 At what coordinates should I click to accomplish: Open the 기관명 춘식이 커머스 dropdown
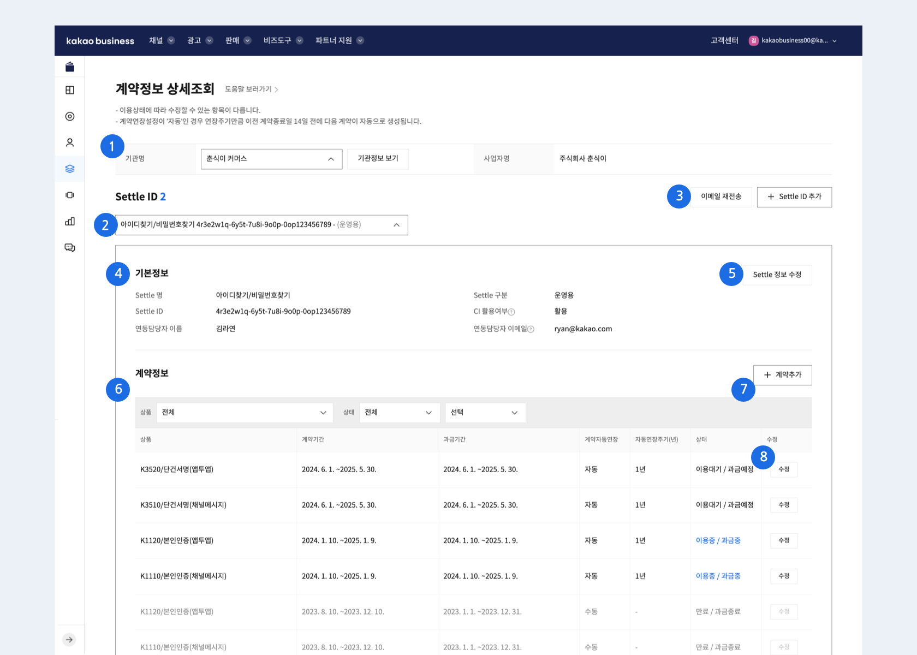click(x=271, y=159)
